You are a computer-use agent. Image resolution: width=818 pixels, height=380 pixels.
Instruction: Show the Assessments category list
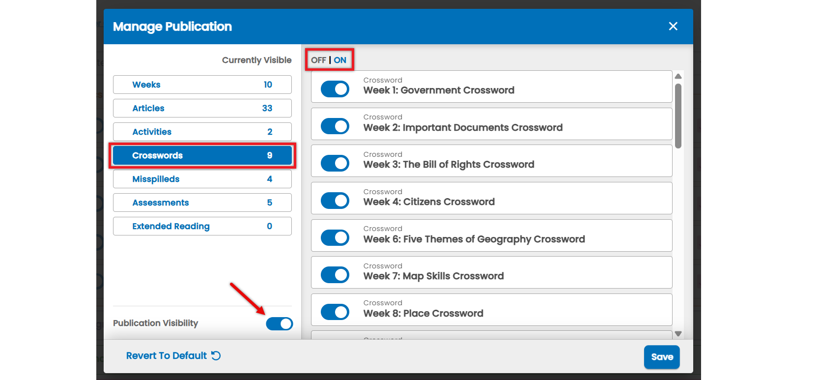click(202, 203)
